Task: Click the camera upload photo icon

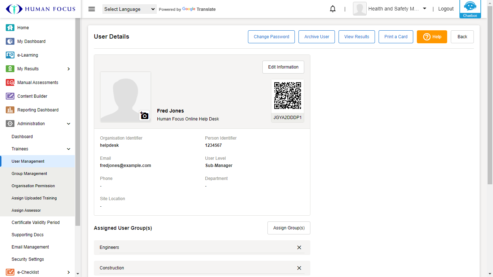Action: point(144,115)
